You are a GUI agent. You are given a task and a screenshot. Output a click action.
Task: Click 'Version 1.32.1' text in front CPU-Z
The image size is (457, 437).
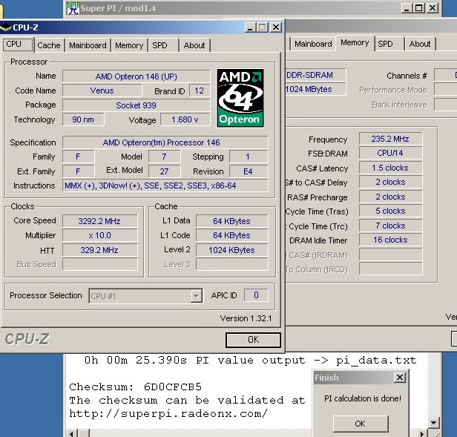[x=246, y=318]
